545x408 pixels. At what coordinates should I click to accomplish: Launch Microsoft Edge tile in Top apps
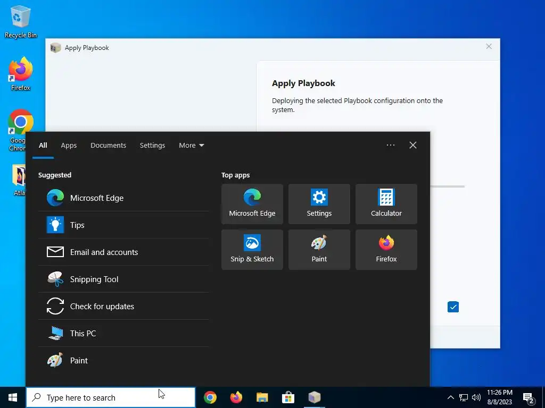252,204
